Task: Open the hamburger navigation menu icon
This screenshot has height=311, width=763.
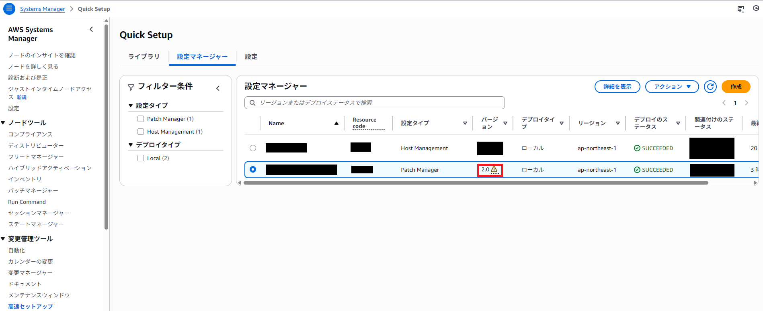Action: pyautogui.click(x=9, y=8)
